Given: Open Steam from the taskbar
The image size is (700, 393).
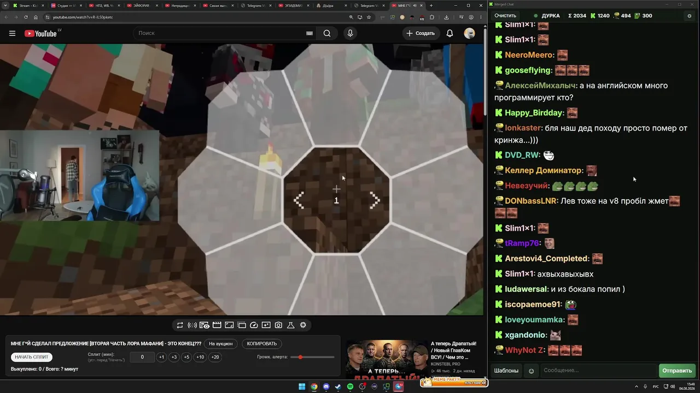Looking at the screenshot, I should (x=338, y=387).
